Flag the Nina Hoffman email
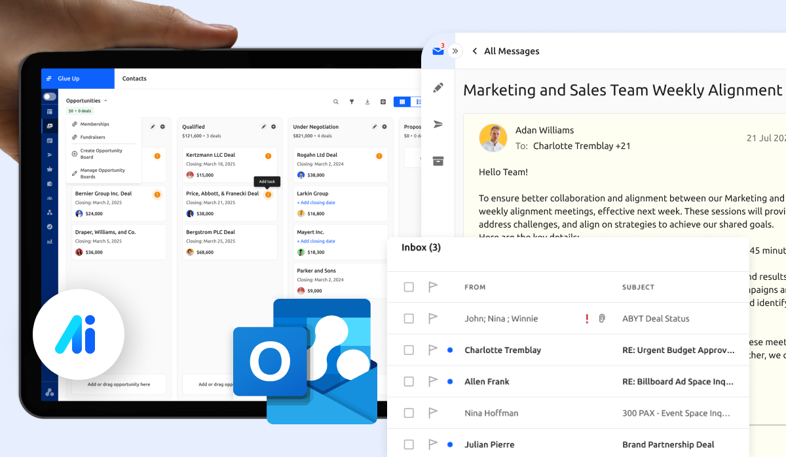The image size is (786, 457). point(432,413)
